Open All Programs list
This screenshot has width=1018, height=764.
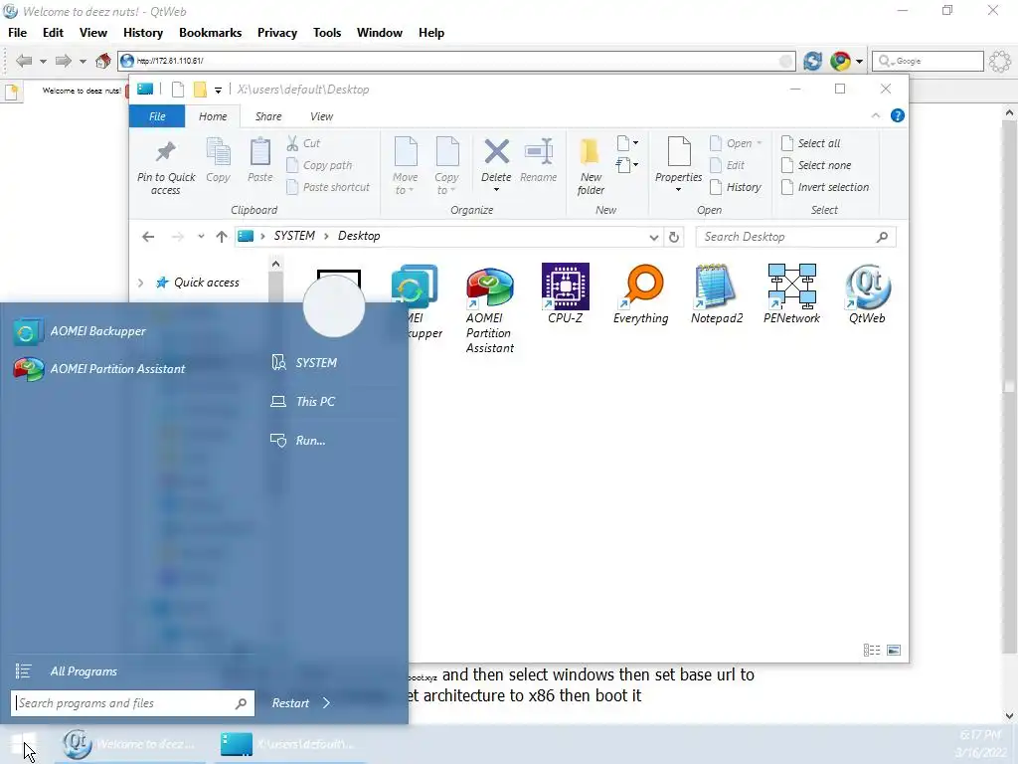coord(67,671)
